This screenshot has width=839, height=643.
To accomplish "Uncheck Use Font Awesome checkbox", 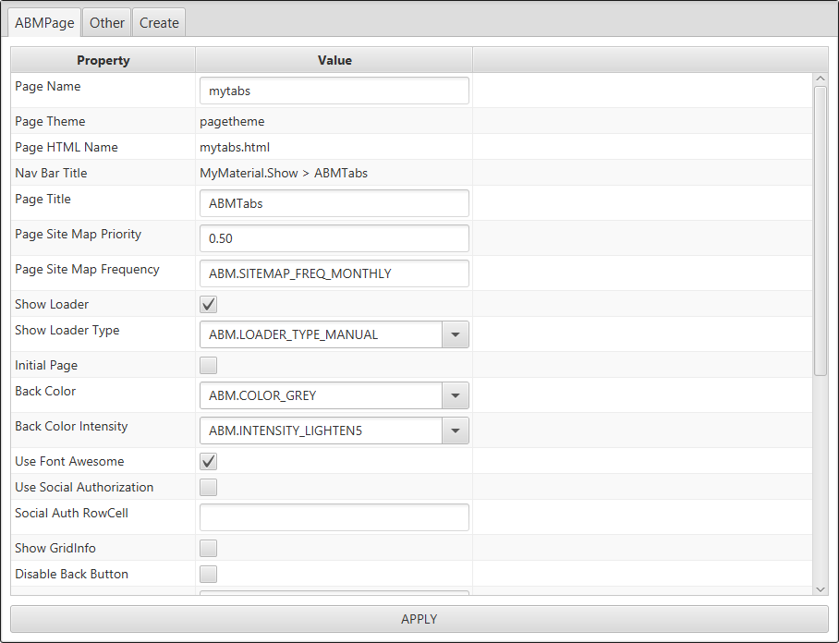I will coord(209,461).
